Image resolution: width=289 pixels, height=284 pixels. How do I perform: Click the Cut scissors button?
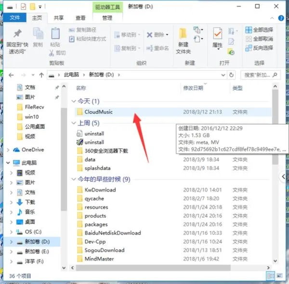(57, 53)
